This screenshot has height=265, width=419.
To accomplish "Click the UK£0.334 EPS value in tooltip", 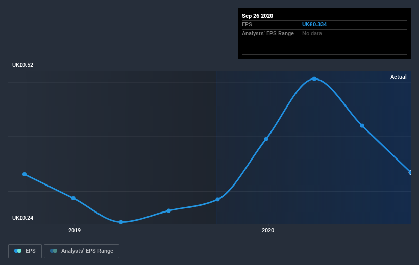I will (314, 24).
